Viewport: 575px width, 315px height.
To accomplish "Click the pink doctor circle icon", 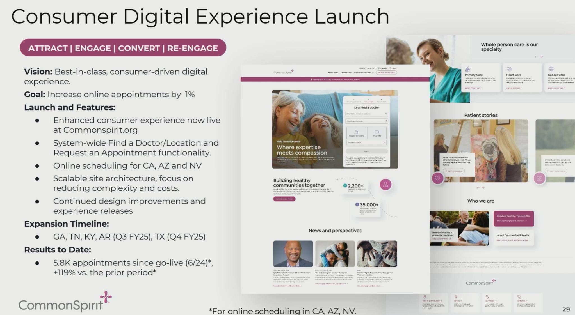I will pyautogui.click(x=385, y=185).
